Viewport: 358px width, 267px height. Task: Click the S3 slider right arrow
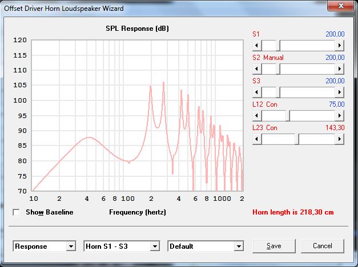[x=340, y=92]
